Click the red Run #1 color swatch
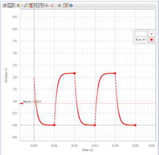Image resolution: width=159 pixels, height=155 pixels. (x=151, y=40)
